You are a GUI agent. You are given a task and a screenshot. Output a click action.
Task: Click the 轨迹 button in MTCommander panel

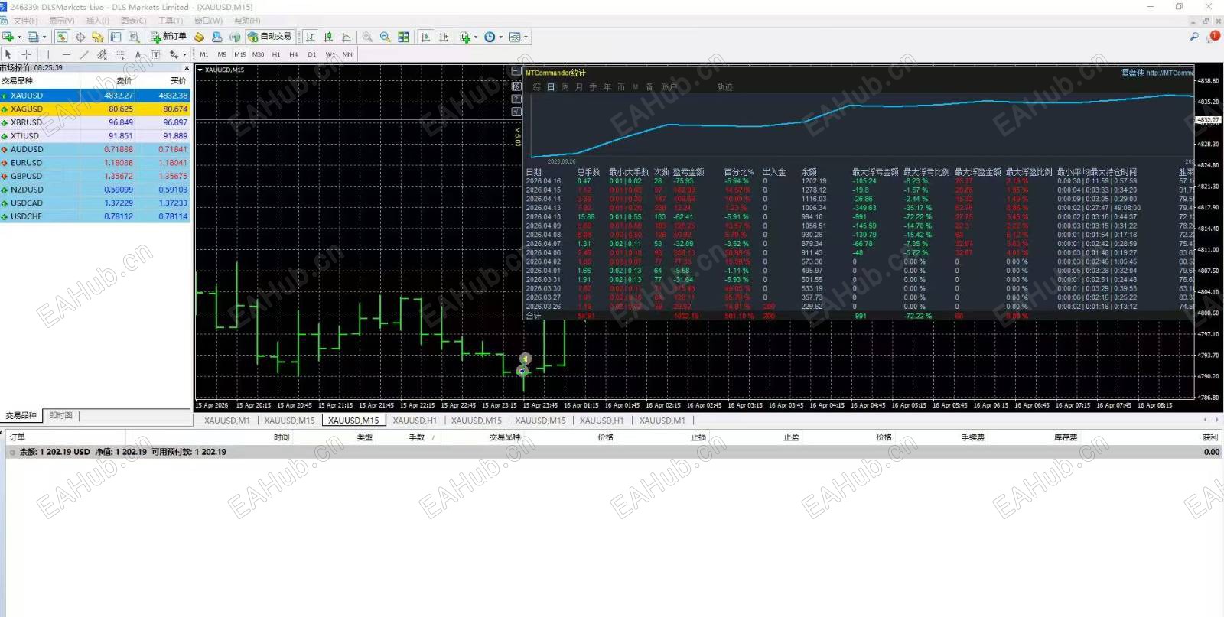[x=724, y=87]
